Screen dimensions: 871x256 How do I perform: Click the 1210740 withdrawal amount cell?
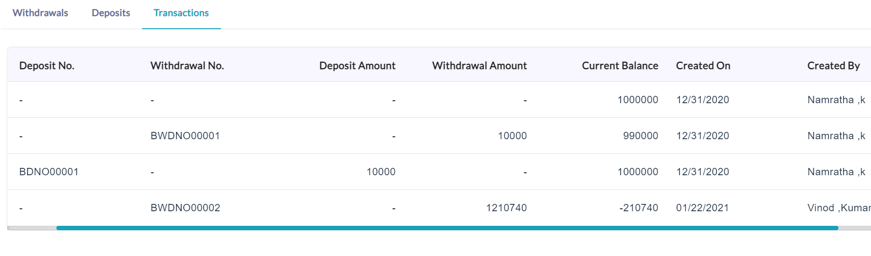point(507,208)
